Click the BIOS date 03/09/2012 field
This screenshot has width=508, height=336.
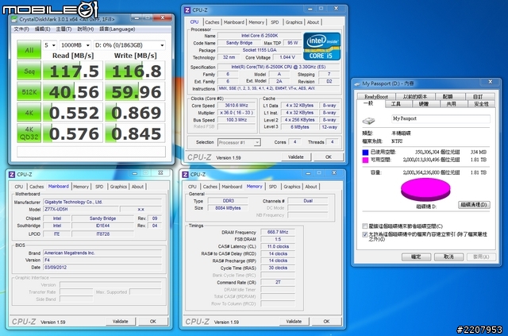point(102,267)
